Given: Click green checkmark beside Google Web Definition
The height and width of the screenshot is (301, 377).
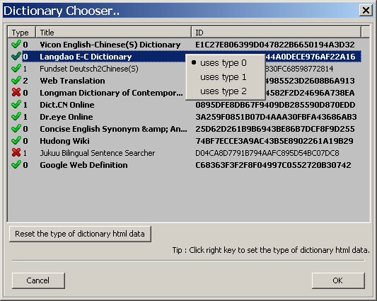Looking at the screenshot, I should point(16,165).
